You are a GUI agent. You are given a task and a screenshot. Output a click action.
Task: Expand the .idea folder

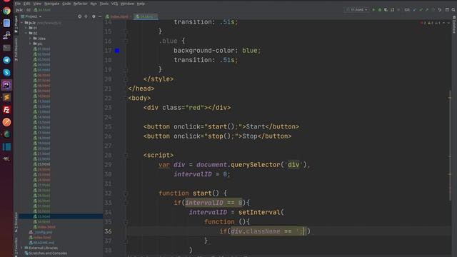pyautogui.click(x=30, y=39)
